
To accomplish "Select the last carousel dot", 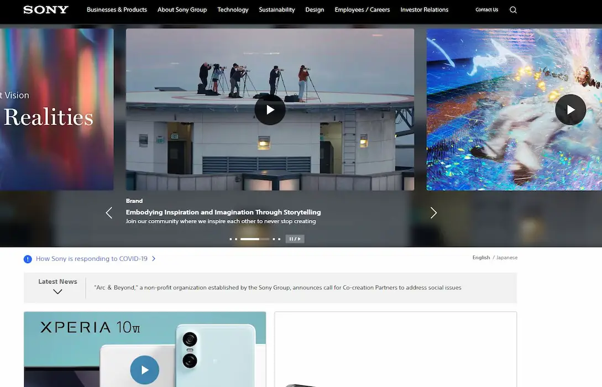I will click(279, 239).
